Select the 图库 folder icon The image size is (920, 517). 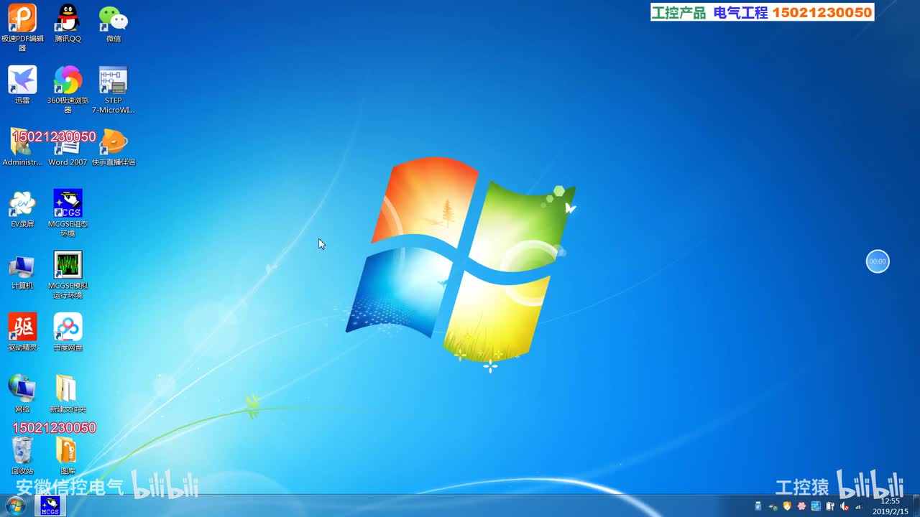tap(68, 455)
